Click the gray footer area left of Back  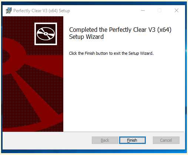pos(47,140)
